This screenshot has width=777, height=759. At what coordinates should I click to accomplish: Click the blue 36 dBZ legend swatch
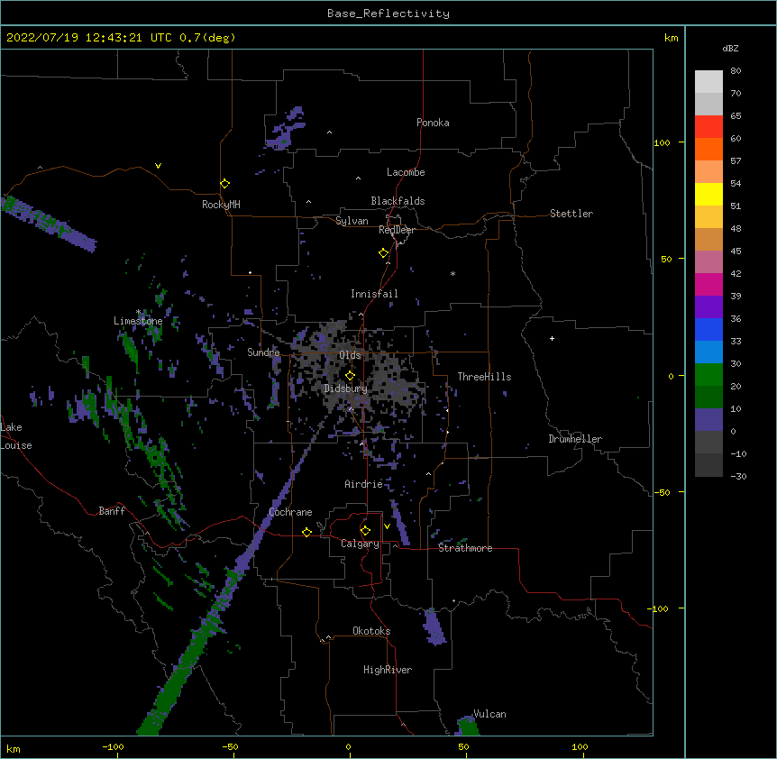click(708, 329)
